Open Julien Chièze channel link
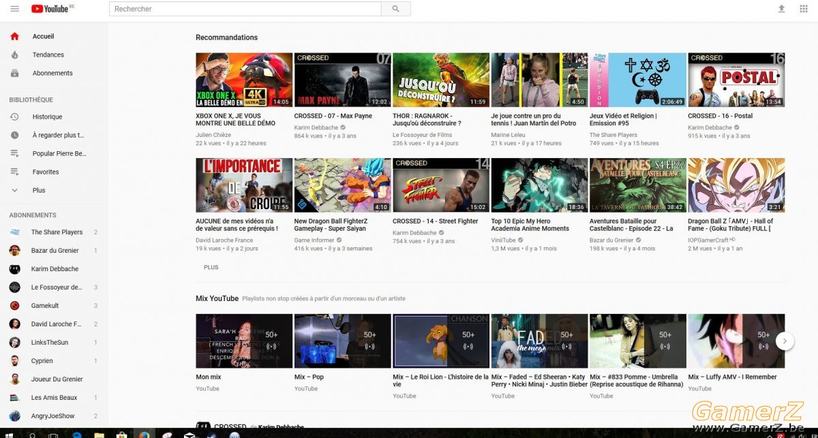The height and width of the screenshot is (438, 818). coord(213,135)
